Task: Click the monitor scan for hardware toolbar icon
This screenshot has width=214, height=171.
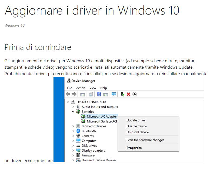Action: 114,94
